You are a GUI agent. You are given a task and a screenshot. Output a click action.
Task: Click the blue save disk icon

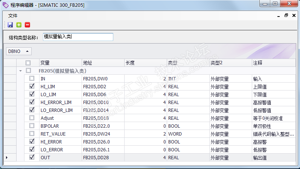click(10, 25)
